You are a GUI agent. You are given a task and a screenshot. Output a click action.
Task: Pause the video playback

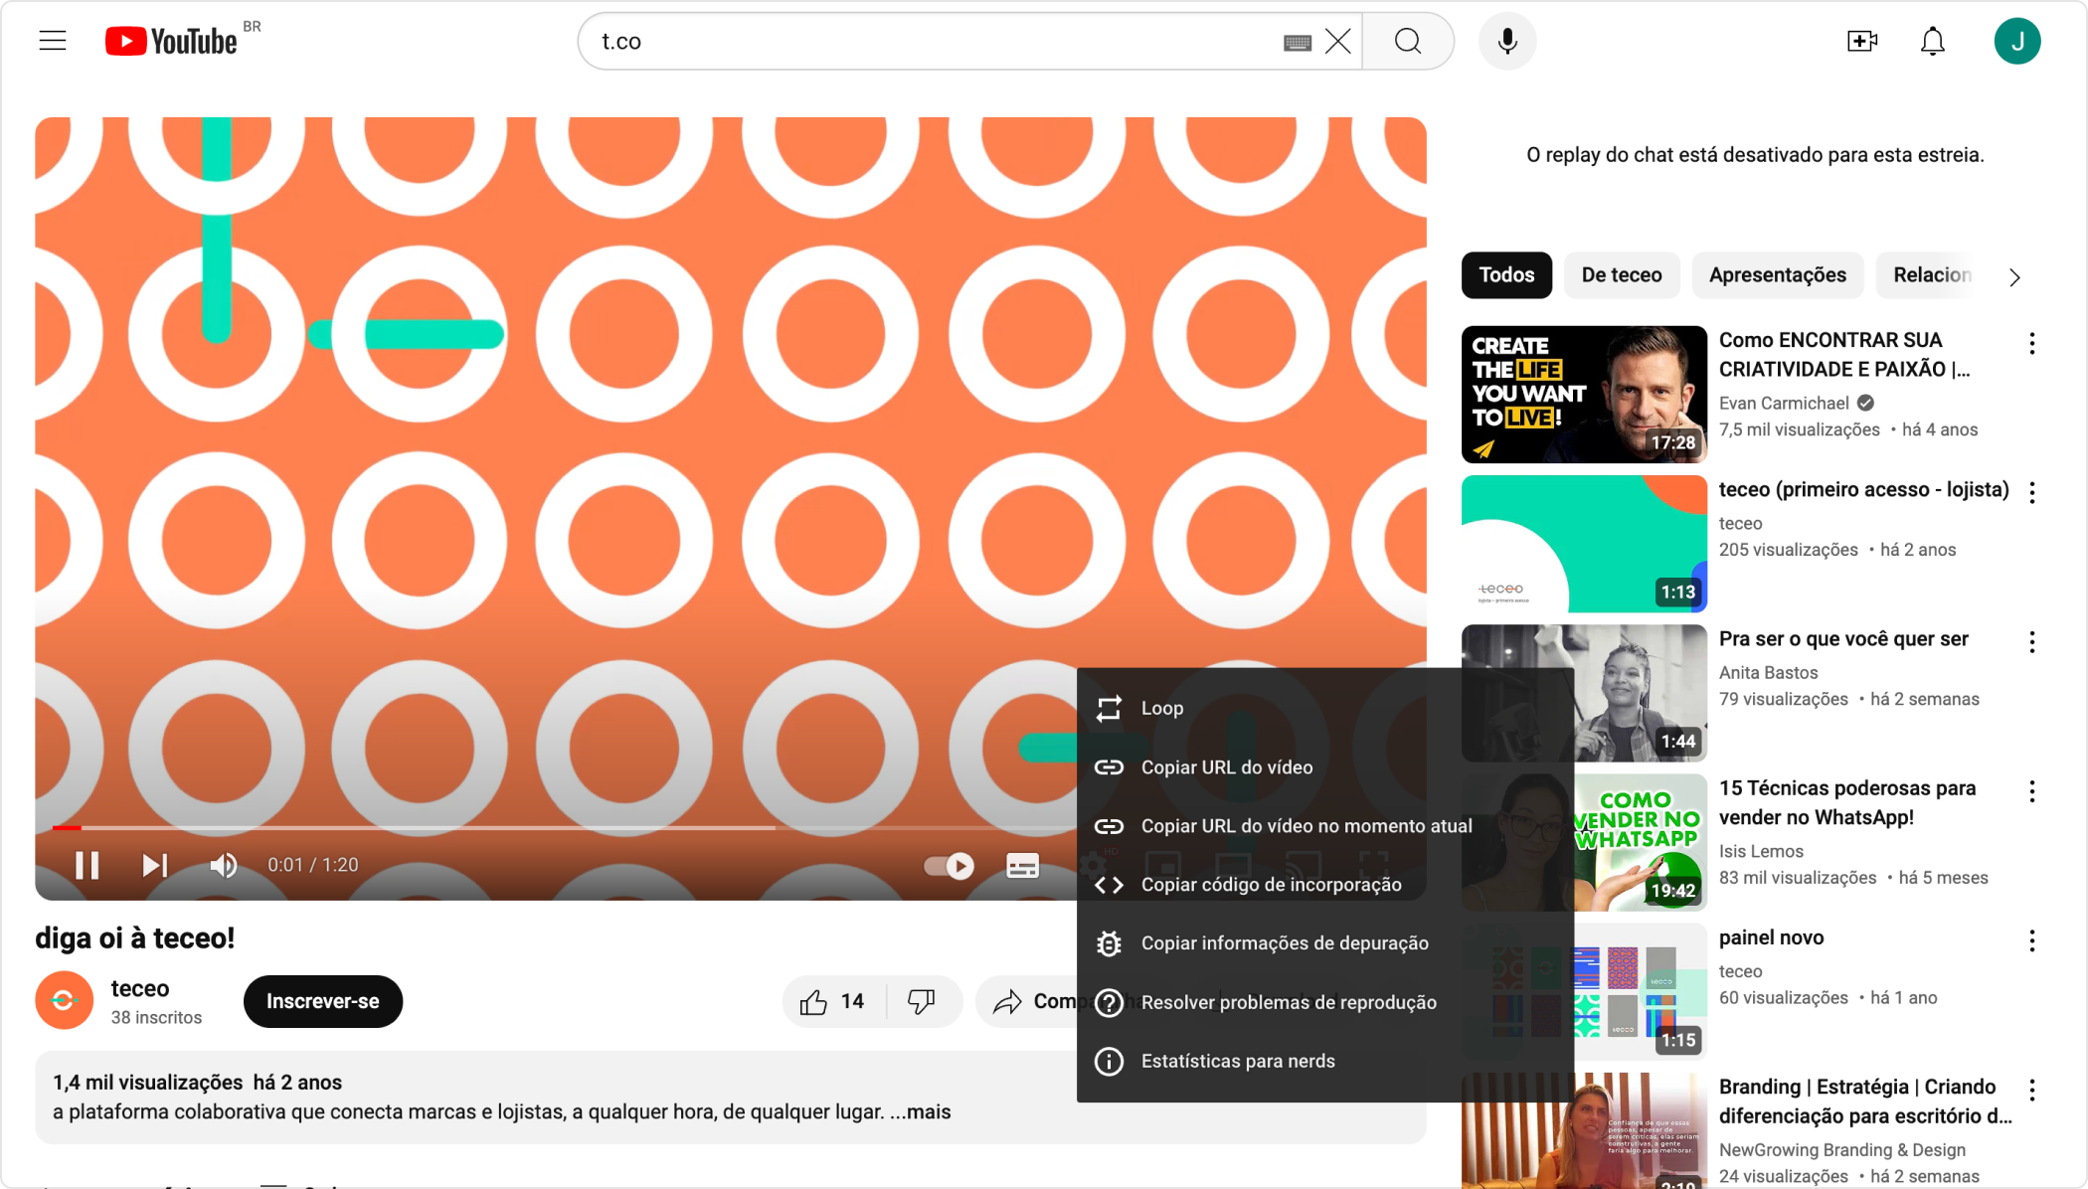(87, 865)
